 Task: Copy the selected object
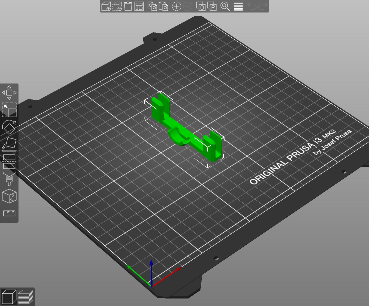click(152, 6)
